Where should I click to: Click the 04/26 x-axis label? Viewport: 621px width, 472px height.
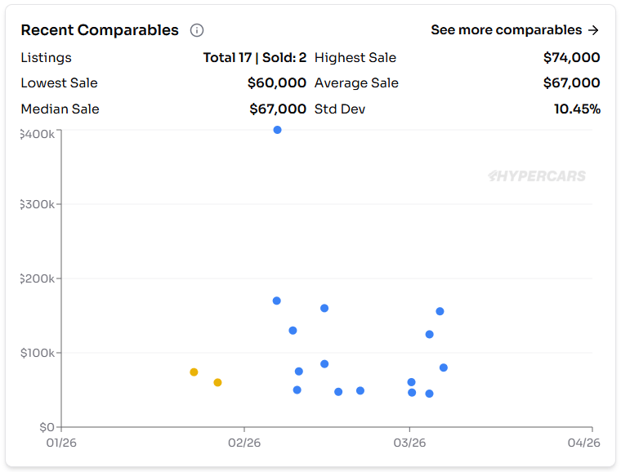[584, 443]
